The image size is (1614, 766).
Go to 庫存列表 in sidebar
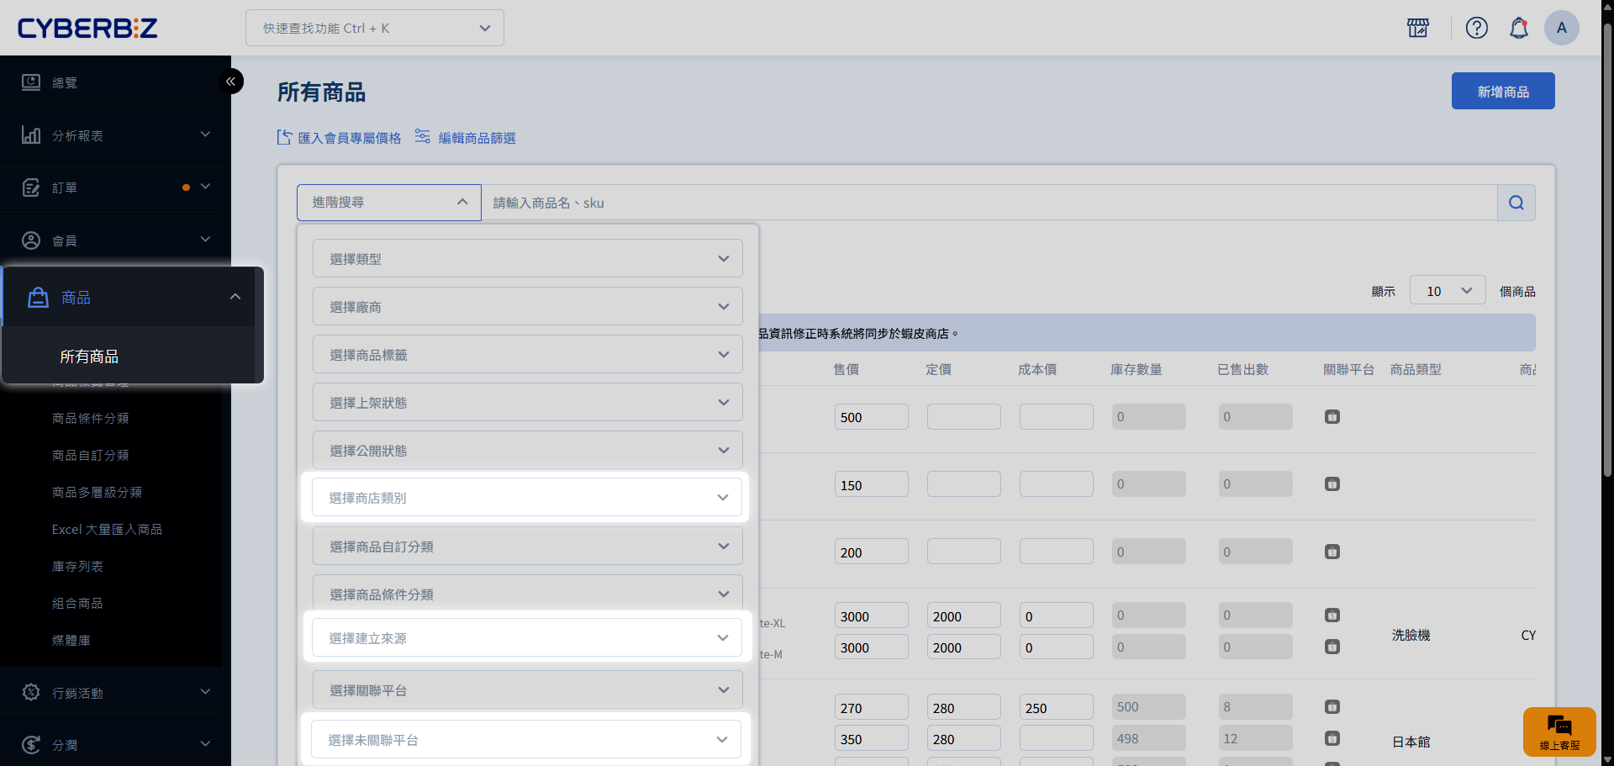coord(77,567)
